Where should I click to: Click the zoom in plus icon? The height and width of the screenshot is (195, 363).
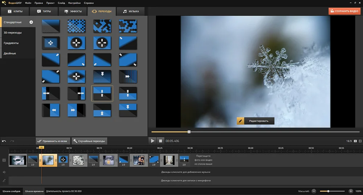[x=351, y=191]
